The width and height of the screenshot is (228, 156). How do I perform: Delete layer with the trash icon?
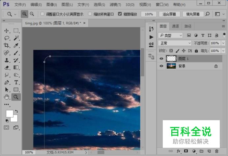tap(217, 151)
